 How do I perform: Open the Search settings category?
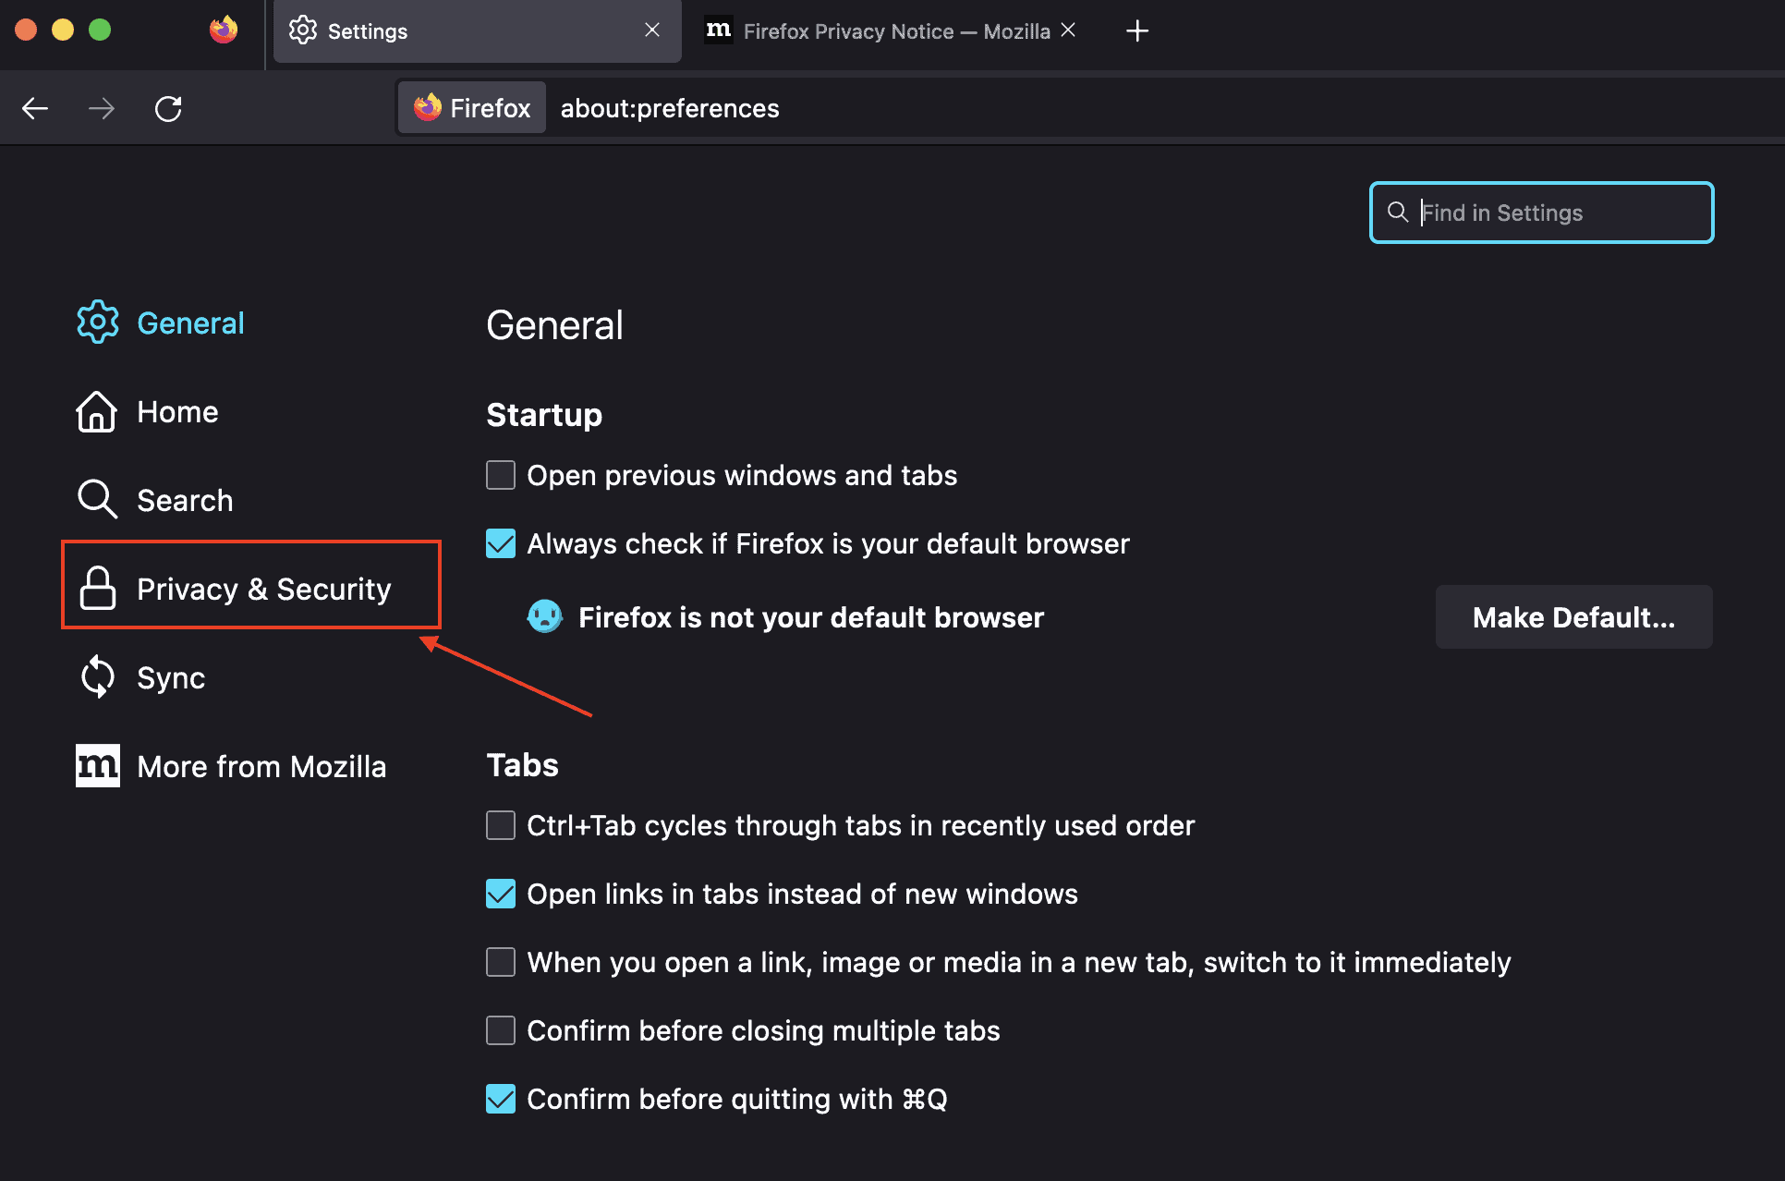point(185,500)
